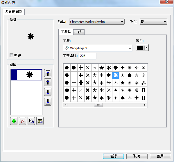Screen dimensions: 174x162
Task: Move layer up one level arrow
Action: pos(48,82)
